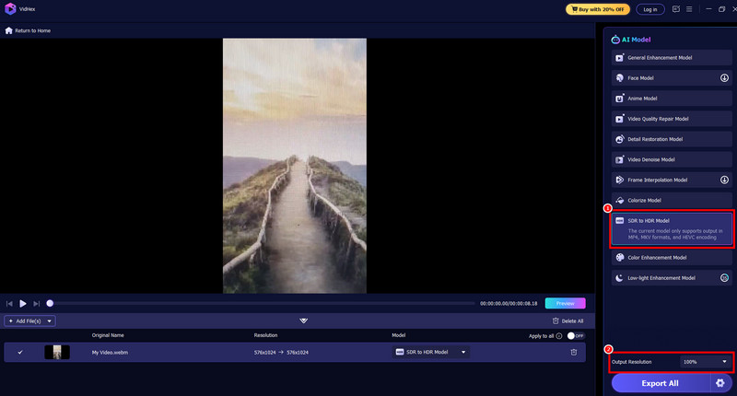Open export settings gear icon
This screenshot has height=396, width=737.
[x=720, y=383]
